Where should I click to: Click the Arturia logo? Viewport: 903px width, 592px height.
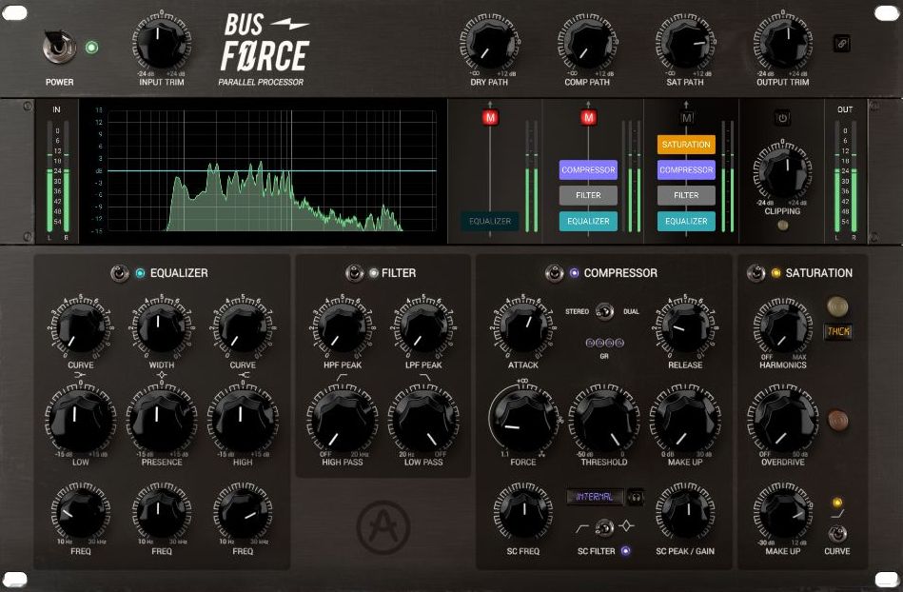point(385,529)
